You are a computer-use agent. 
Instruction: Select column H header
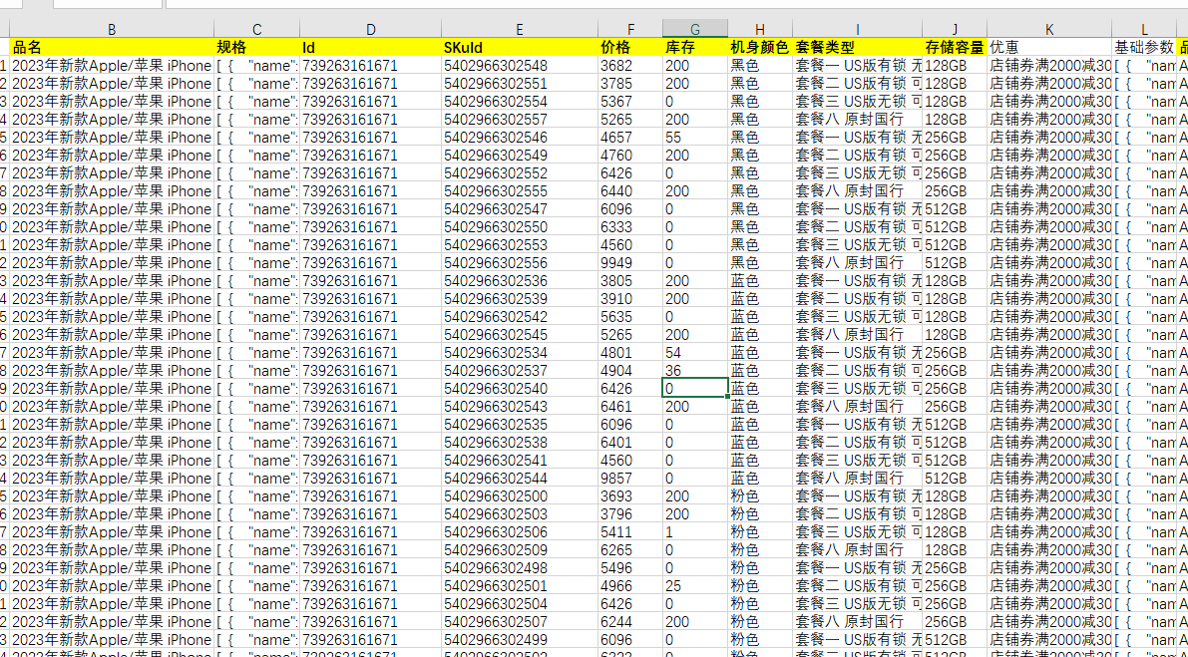(x=761, y=30)
